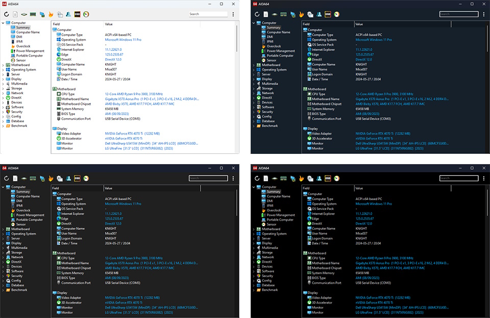Expand the Storage tree node in the light-theme window
The width and height of the screenshot is (490, 318).
point(3,89)
